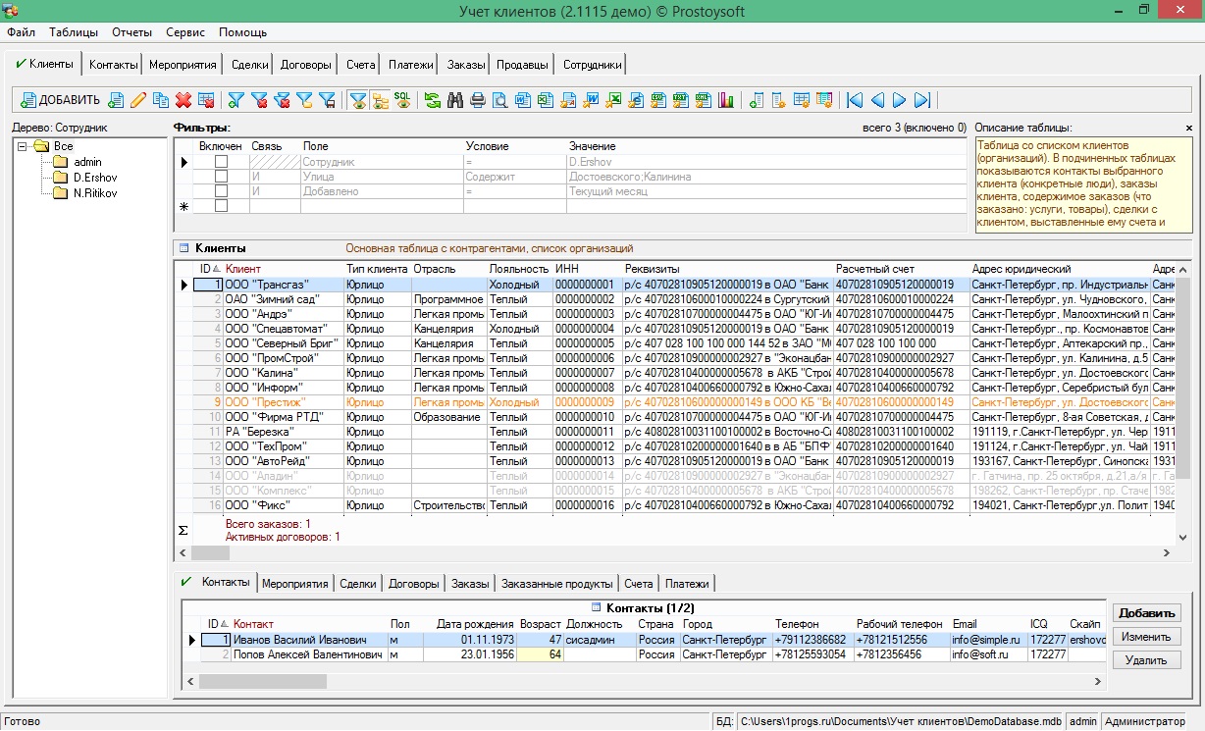The width and height of the screenshot is (1205, 731).
Task: Collapse the Клиенты table section toggle
Action: coord(183,248)
